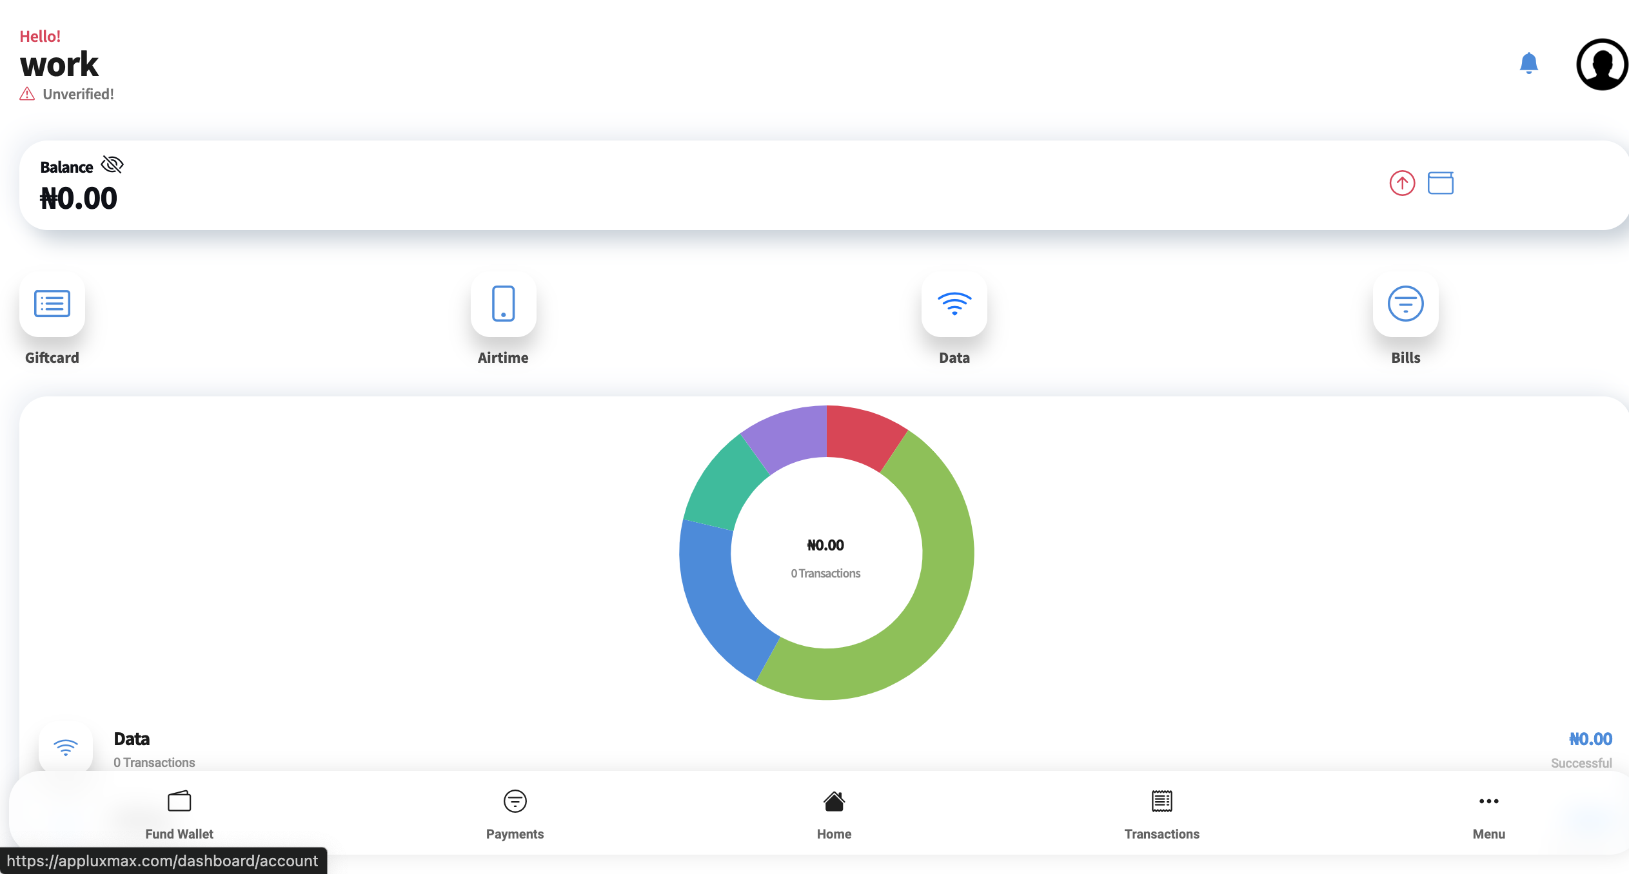
Task: Open the Giftcard service
Action: coord(52,304)
